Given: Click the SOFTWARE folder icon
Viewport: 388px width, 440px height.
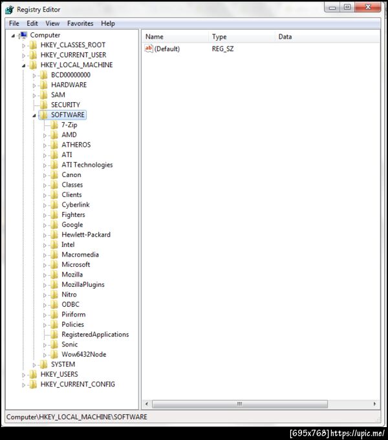Looking at the screenshot, I should [x=43, y=115].
